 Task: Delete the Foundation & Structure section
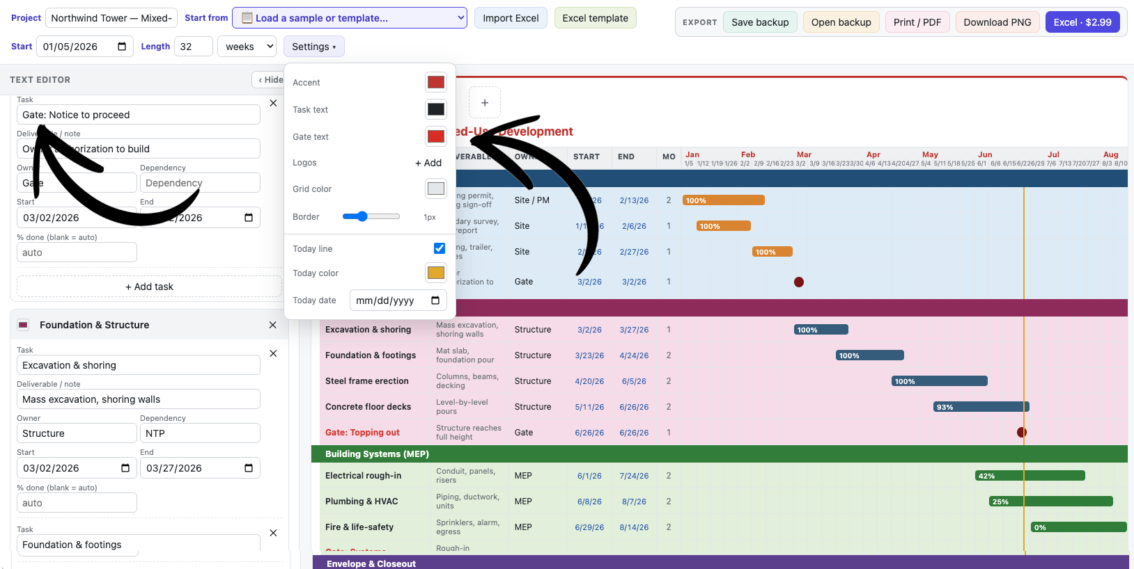coord(272,325)
